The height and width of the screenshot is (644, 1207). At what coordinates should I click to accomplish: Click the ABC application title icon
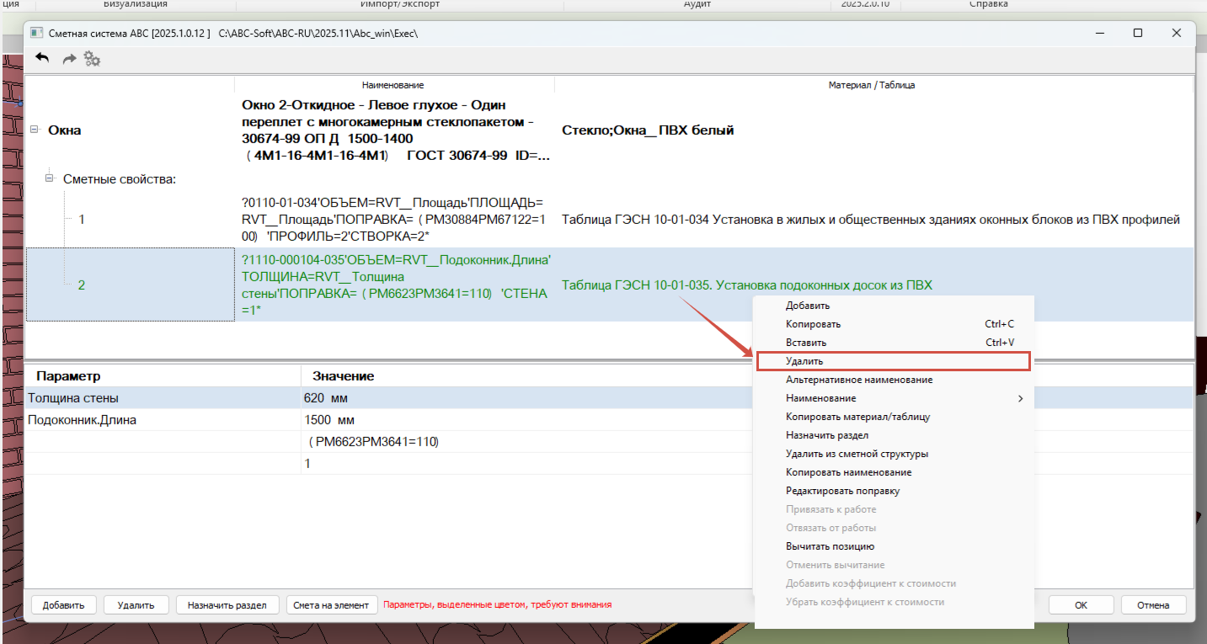(36, 33)
